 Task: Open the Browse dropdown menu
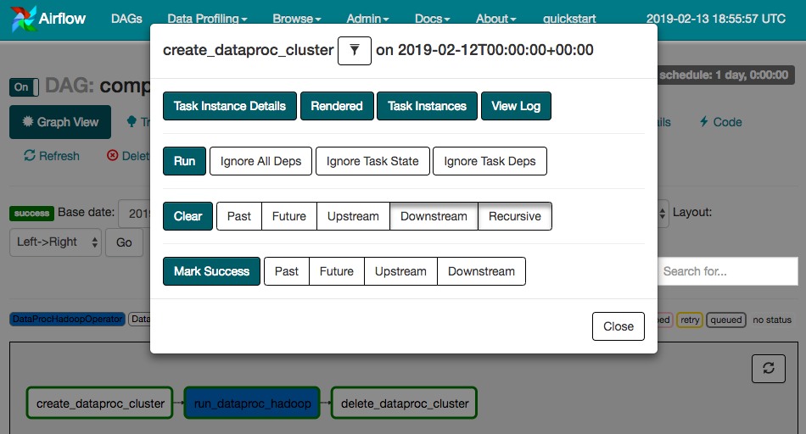tap(296, 18)
